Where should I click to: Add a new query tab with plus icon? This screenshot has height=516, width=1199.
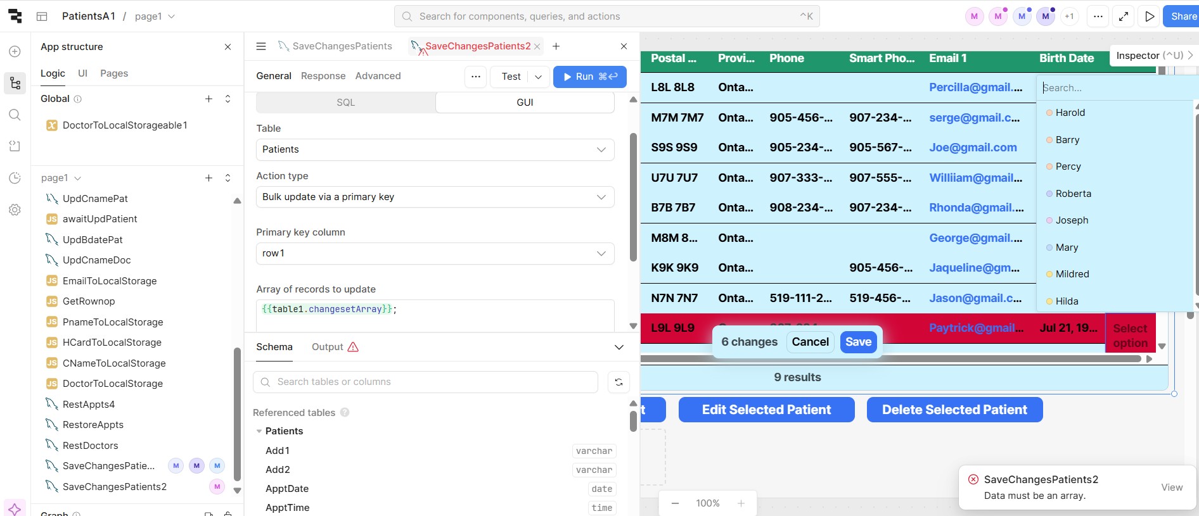point(556,46)
